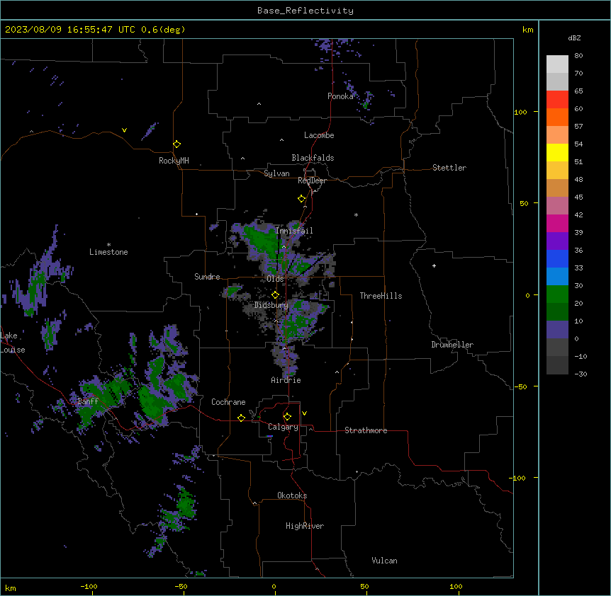Click the Lake Louise label at the left edge

(x=13, y=343)
